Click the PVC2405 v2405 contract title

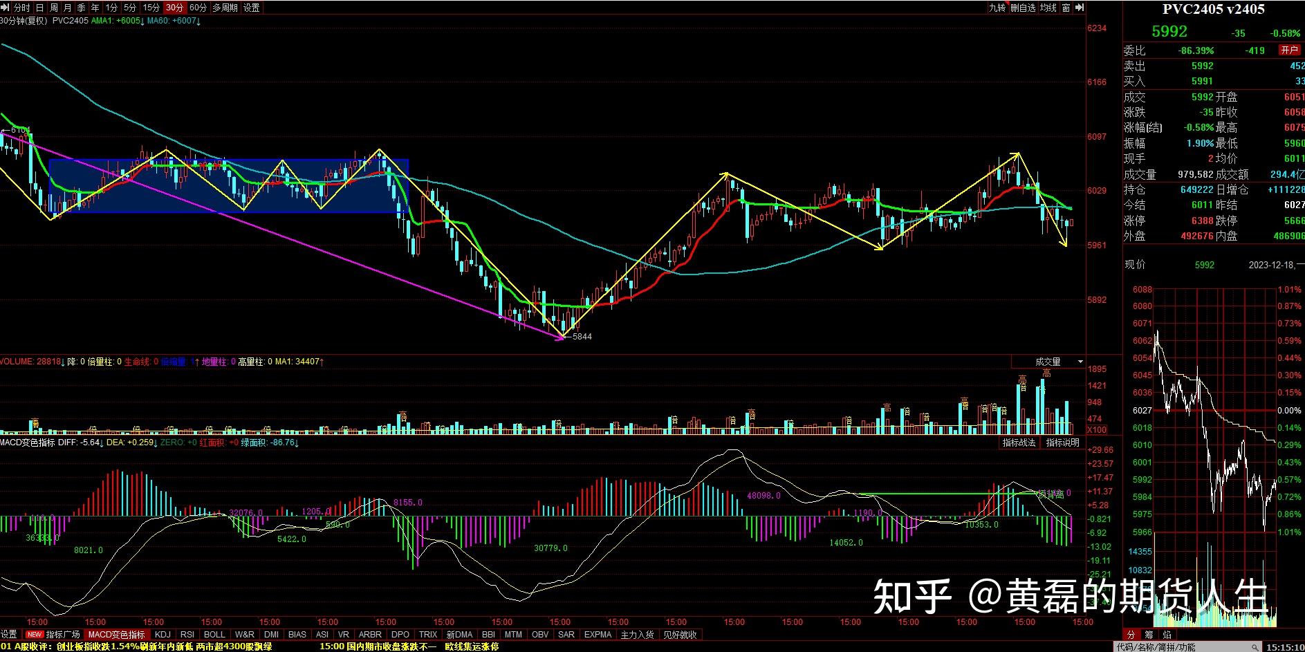tap(1214, 9)
